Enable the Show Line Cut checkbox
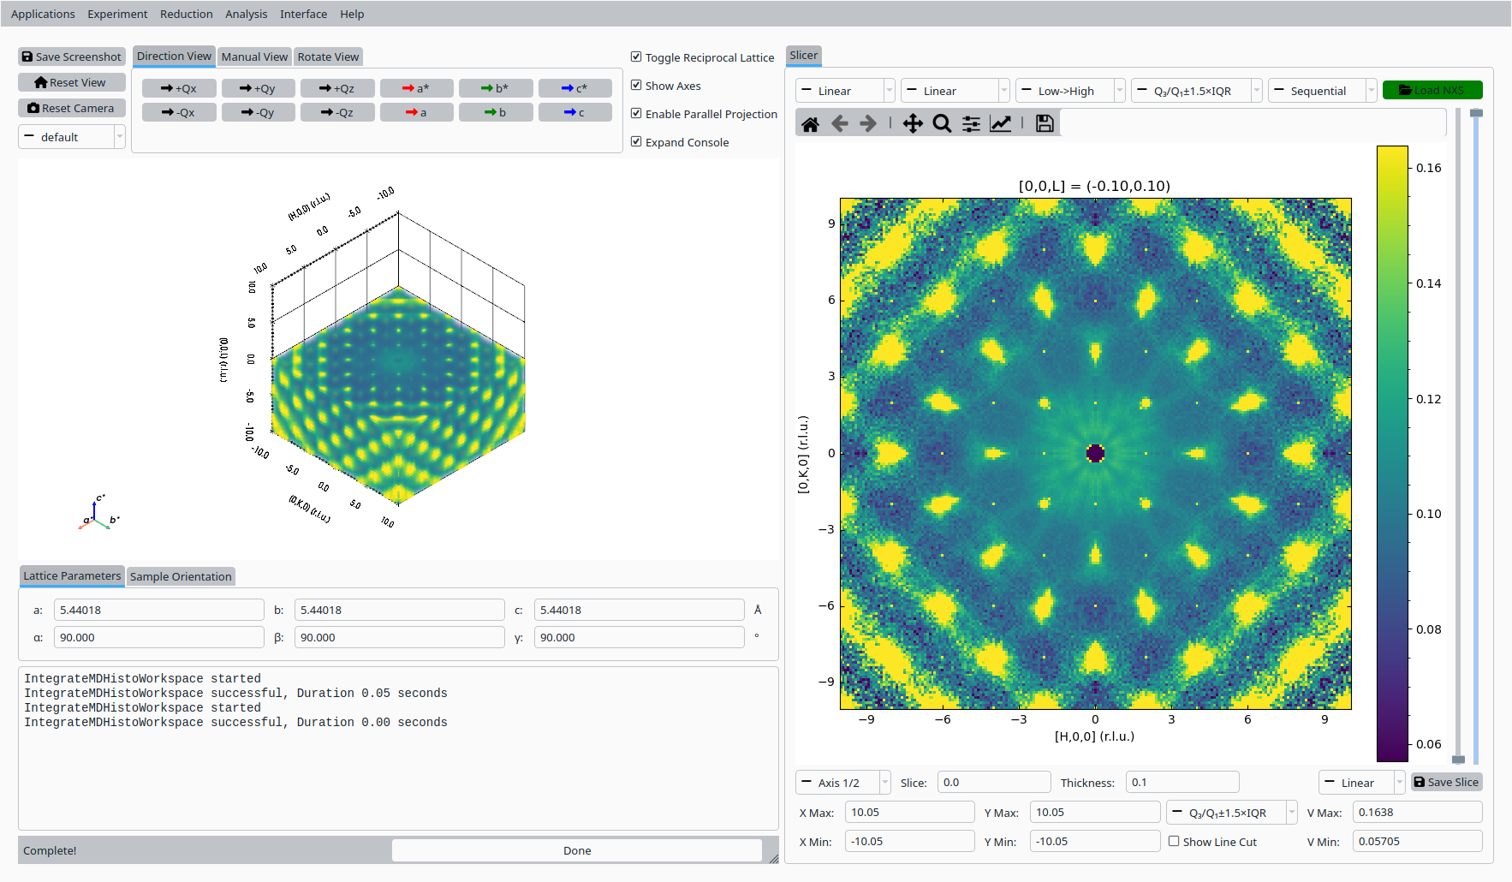The image size is (1512, 882). [1174, 842]
